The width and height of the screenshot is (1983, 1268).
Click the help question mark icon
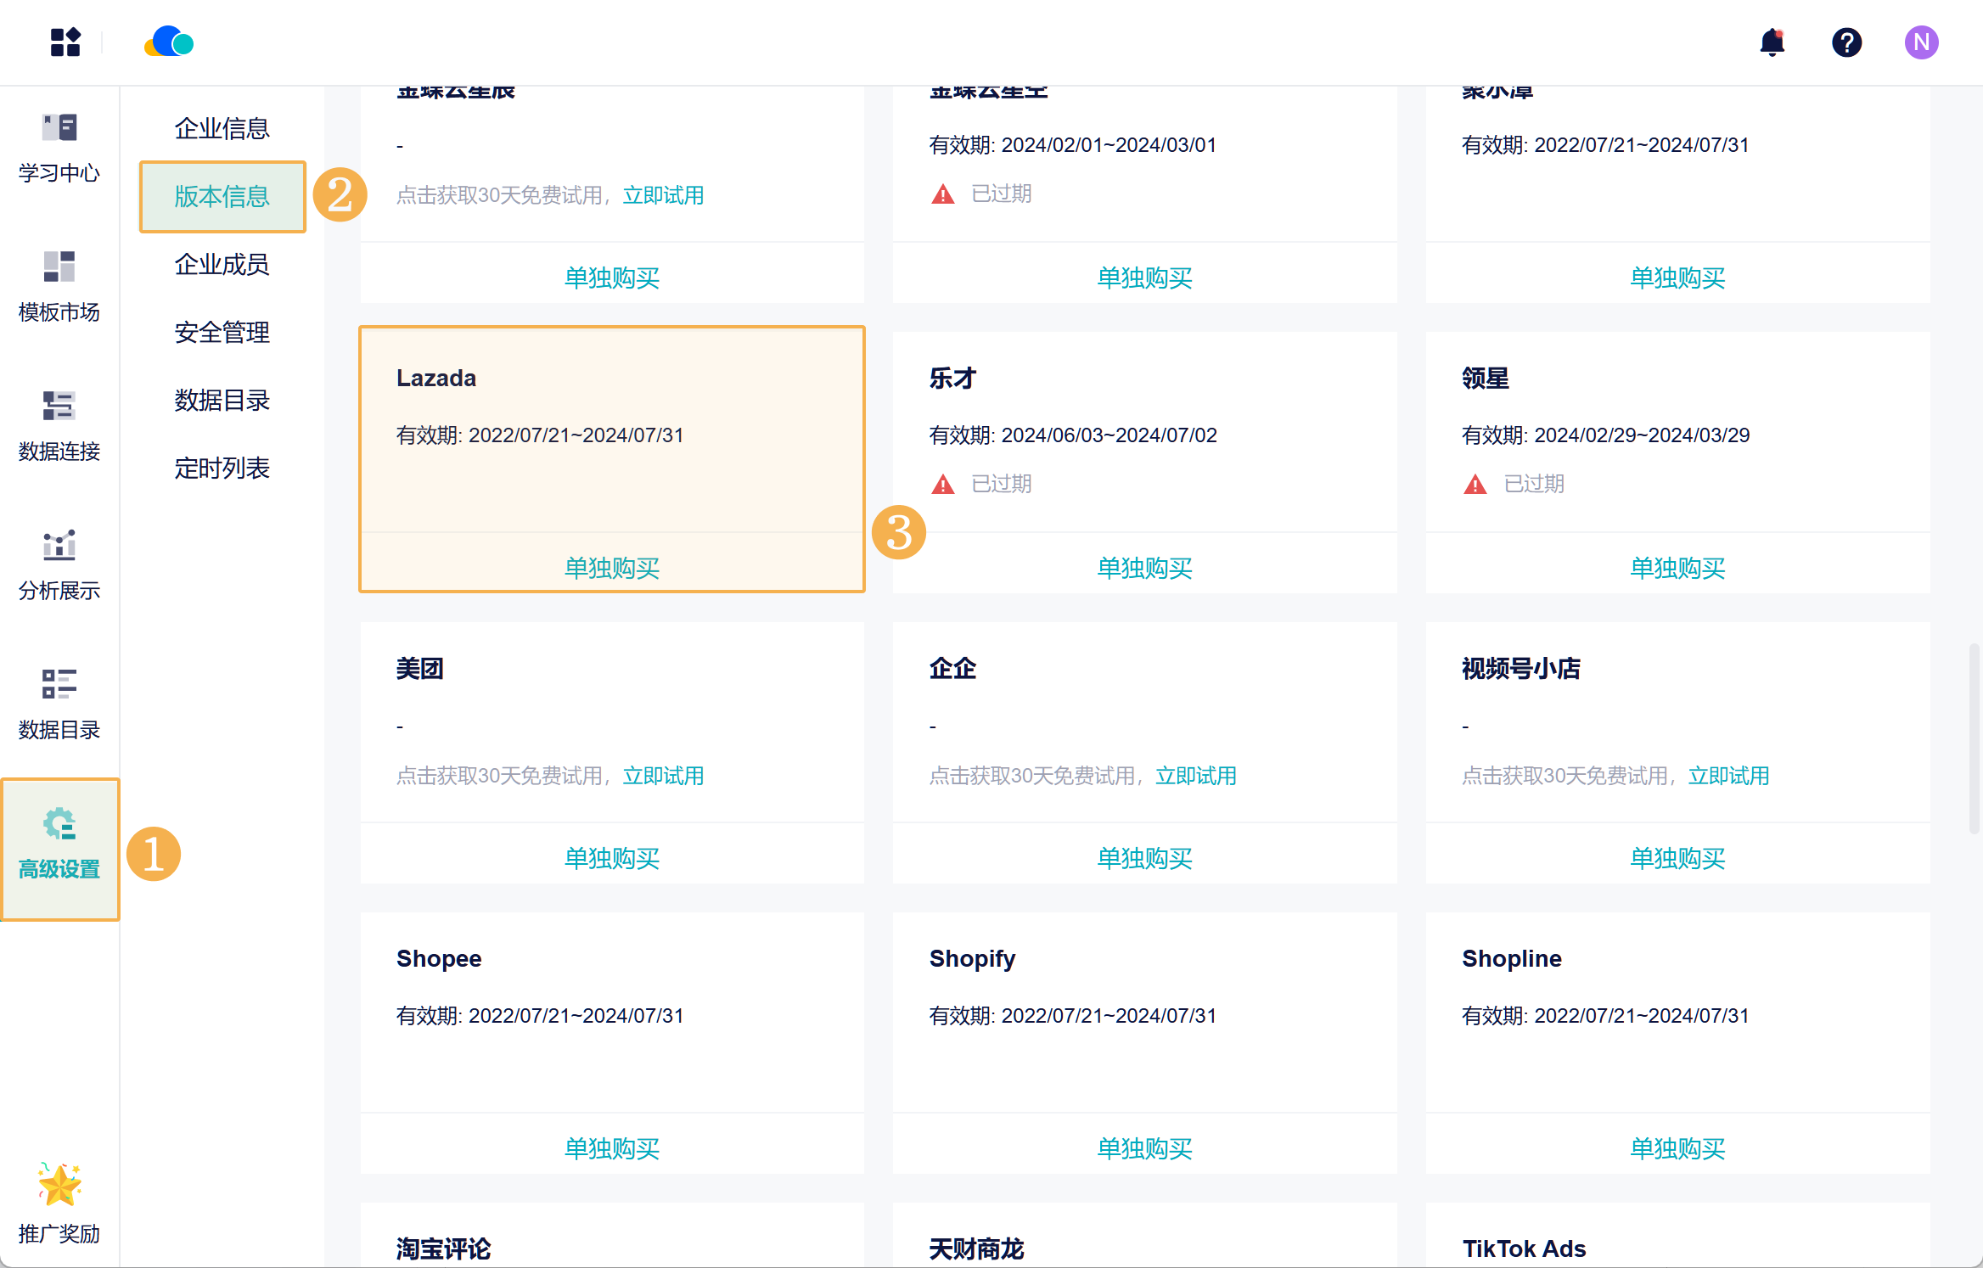[1846, 42]
